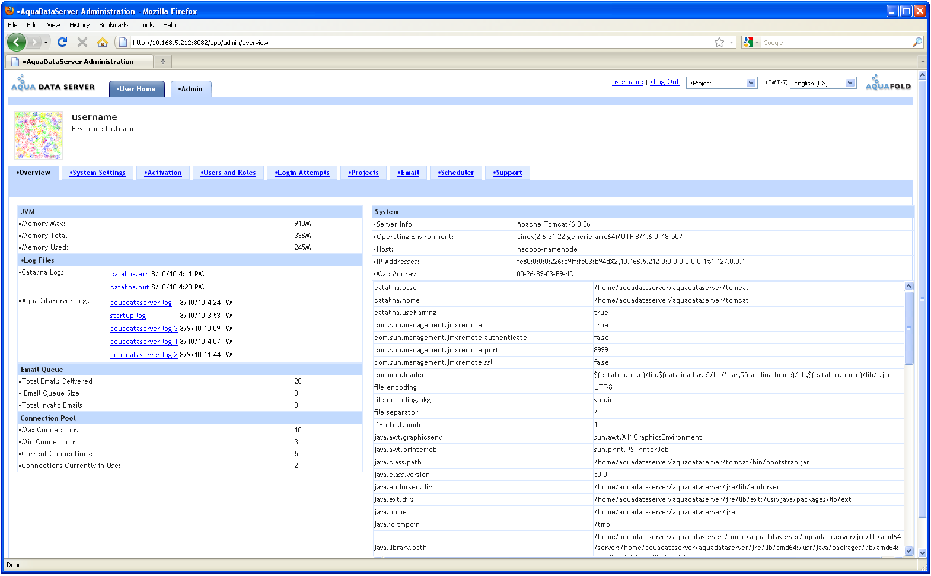Click the Apache Tomcat/6.0.26 server info value

point(554,224)
